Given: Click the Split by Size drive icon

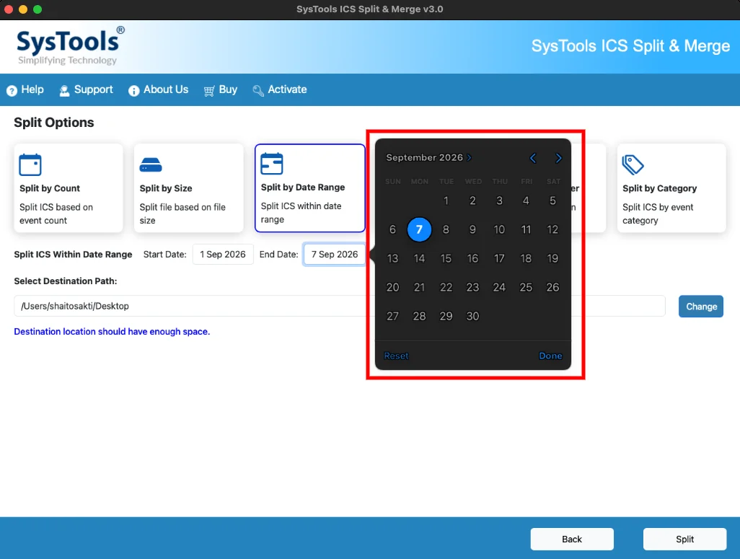Looking at the screenshot, I should click(x=151, y=164).
